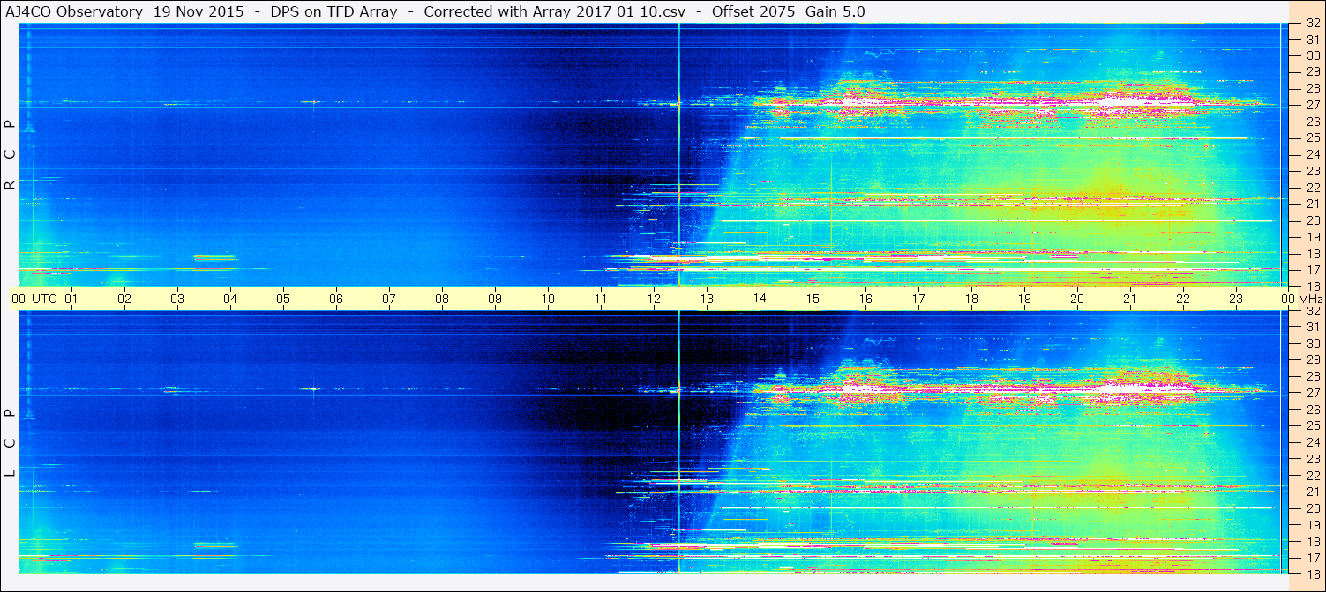
Task: Click 26 MHz on the LCP frequency scale
Action: tap(1313, 410)
